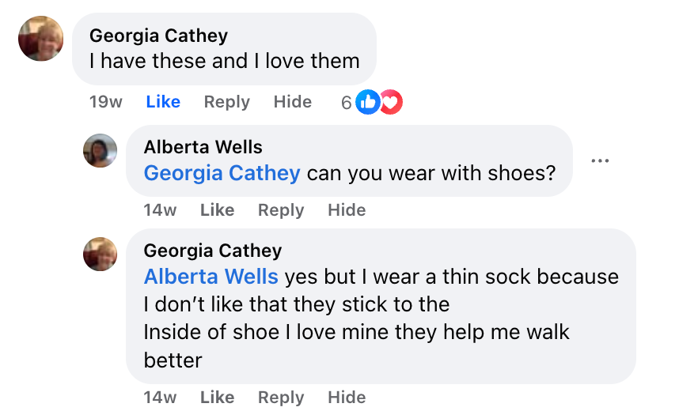Viewport: 698px width, 411px height.
Task: Hide Alberta Wells' comment
Action: (x=347, y=210)
